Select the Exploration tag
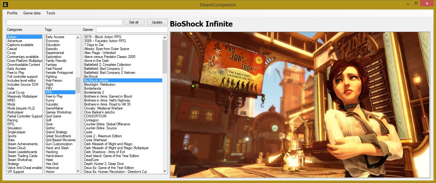This screenshot has width=436, height=183. tap(60, 57)
